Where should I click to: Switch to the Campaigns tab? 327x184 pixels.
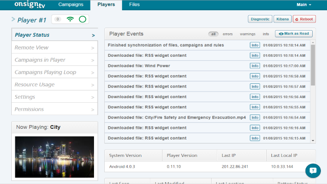pyautogui.click(x=71, y=5)
